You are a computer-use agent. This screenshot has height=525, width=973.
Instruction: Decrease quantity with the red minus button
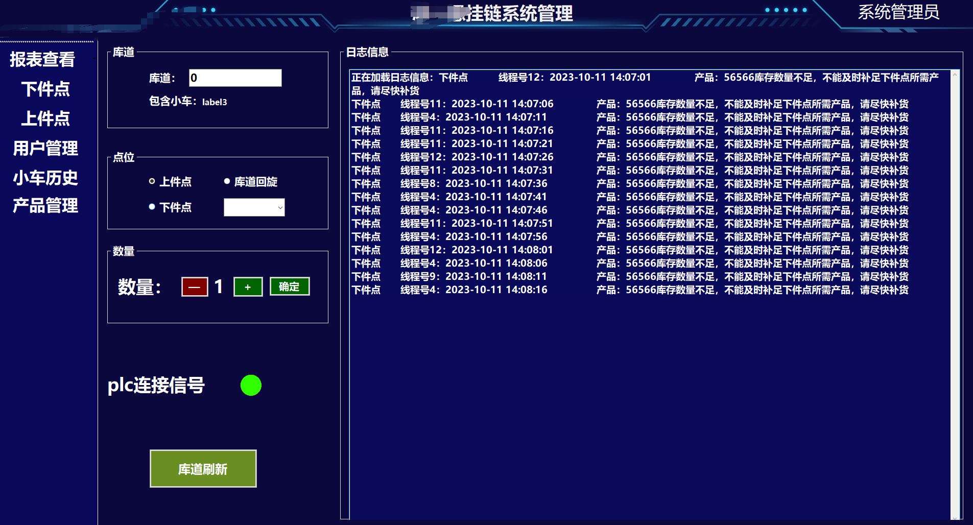pyautogui.click(x=195, y=287)
